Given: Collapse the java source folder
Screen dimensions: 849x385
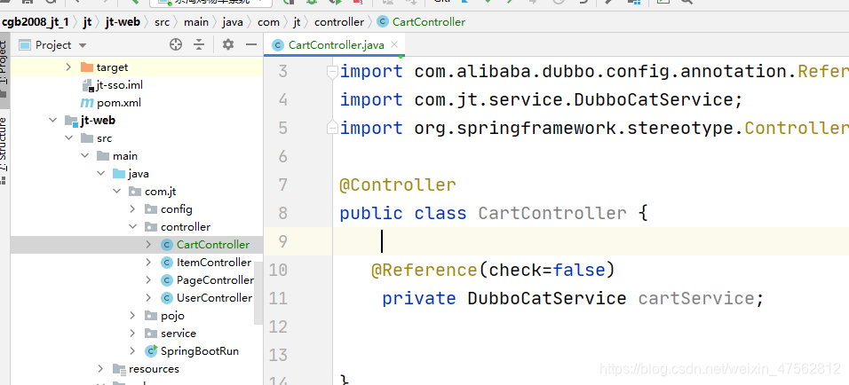Looking at the screenshot, I should tap(100, 174).
